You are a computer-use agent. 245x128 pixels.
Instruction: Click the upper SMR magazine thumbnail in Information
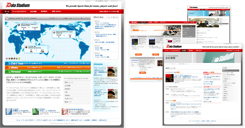112,72
